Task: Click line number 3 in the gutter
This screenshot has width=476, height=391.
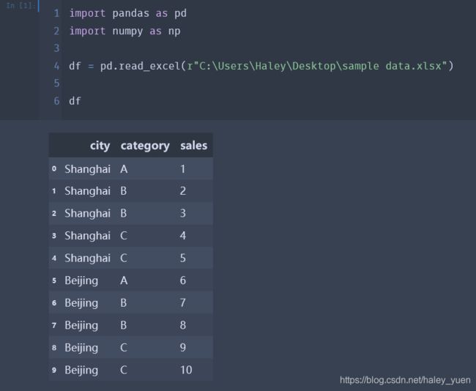Action: pyautogui.click(x=56, y=48)
